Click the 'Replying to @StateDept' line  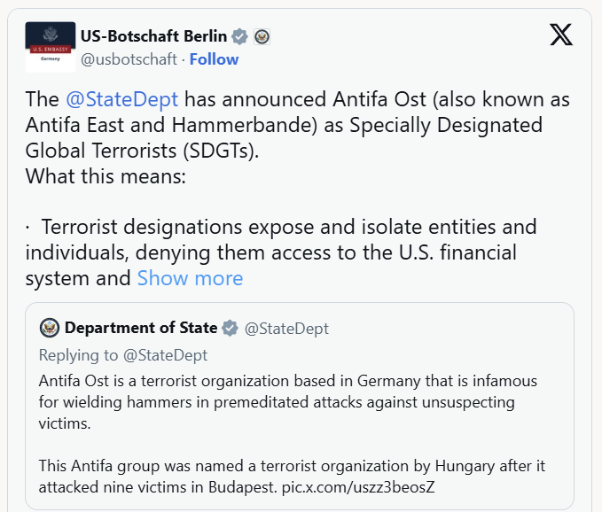(122, 355)
